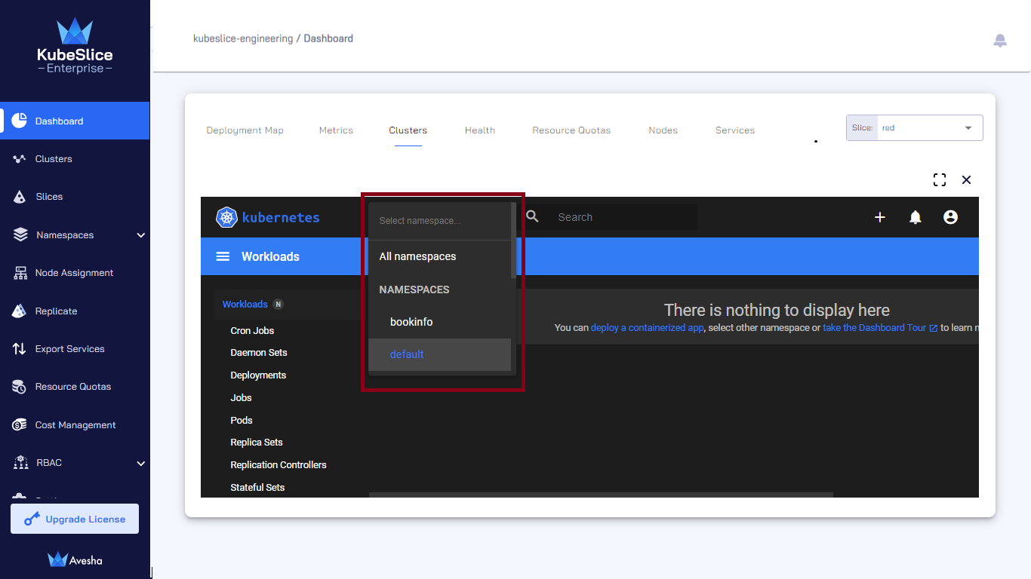Screen dimensions: 1031x579
Task: Open Kubernetes dashboard notifications bell
Action: (916, 217)
